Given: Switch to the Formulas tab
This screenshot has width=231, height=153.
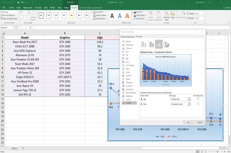Looking at the screenshot, I should click(x=38, y=8).
